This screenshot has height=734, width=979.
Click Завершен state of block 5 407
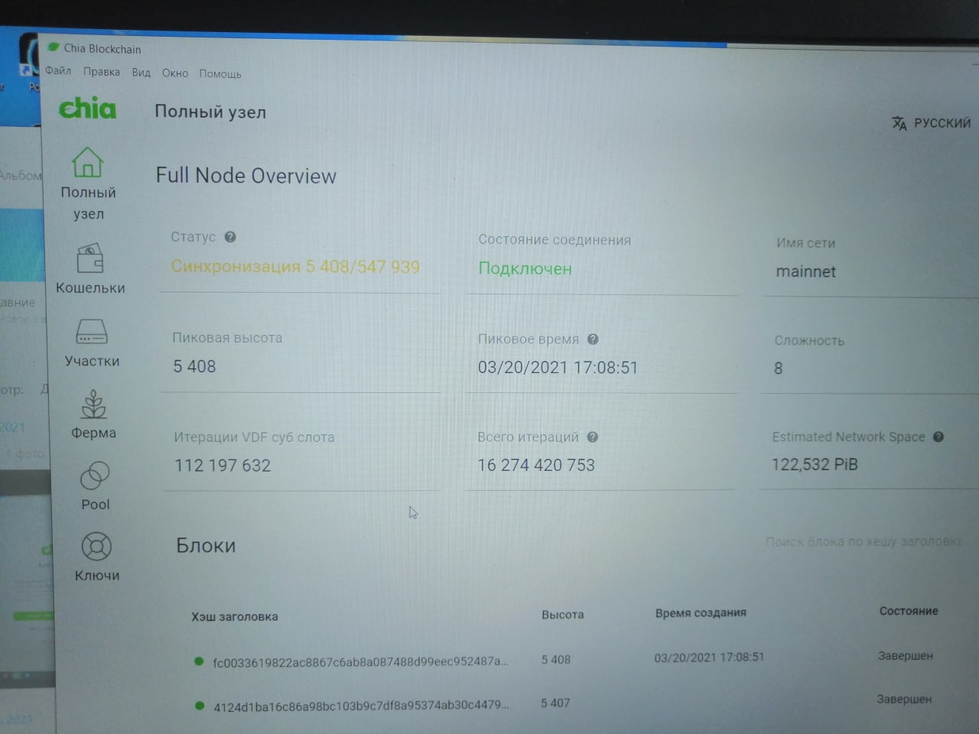coord(904,699)
